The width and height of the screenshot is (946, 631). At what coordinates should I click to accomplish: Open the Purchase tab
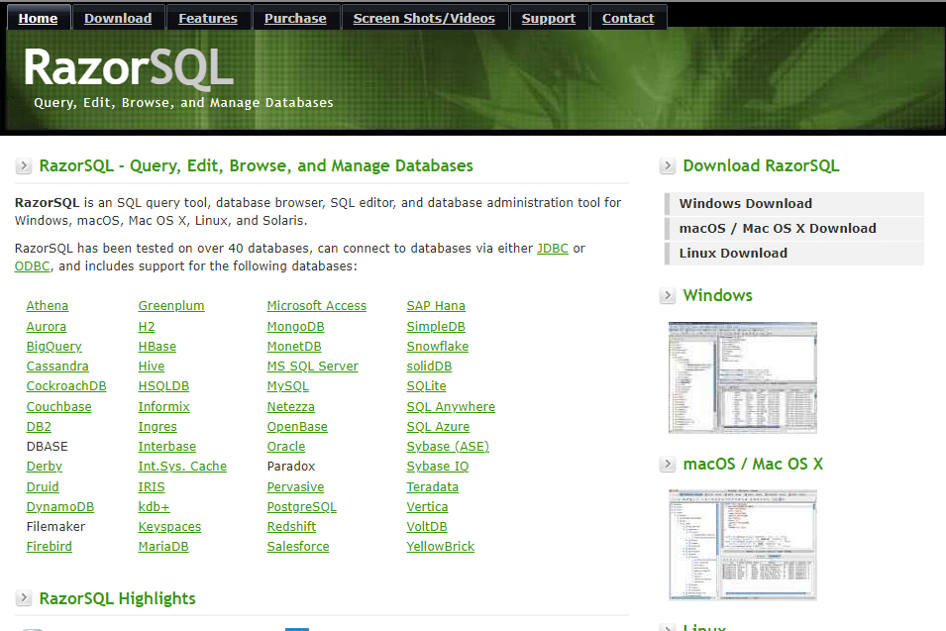click(x=295, y=18)
